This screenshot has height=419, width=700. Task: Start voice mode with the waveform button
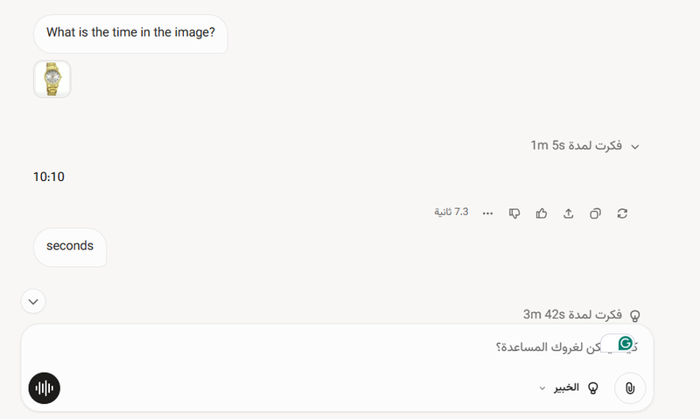[45, 388]
